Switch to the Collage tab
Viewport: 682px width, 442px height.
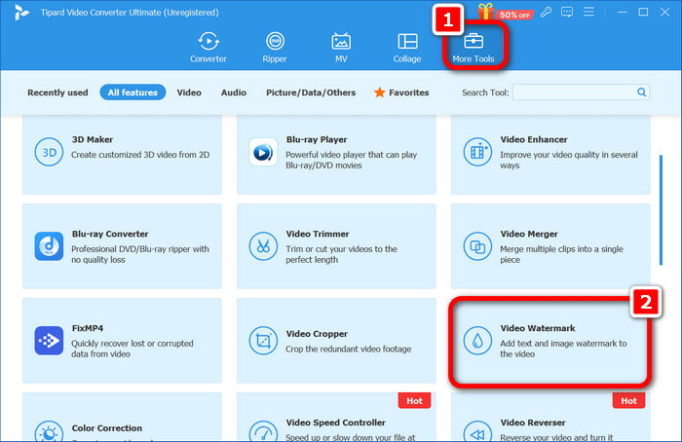407,47
